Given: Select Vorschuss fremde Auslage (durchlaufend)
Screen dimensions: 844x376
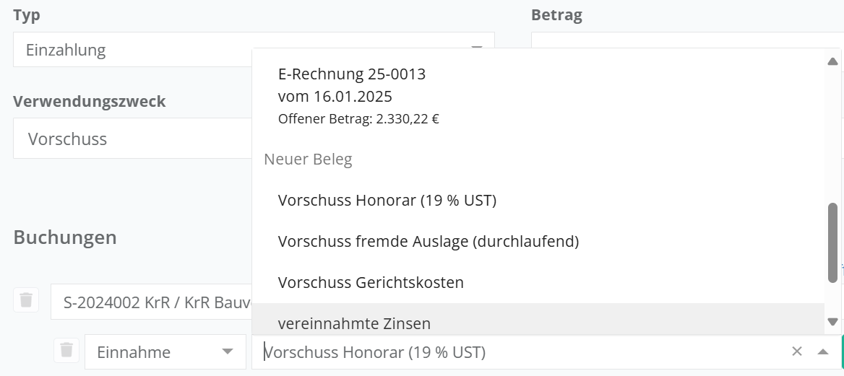Looking at the screenshot, I should (x=428, y=242).
